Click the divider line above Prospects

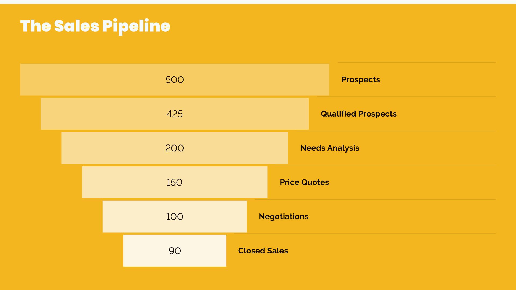pos(417,63)
